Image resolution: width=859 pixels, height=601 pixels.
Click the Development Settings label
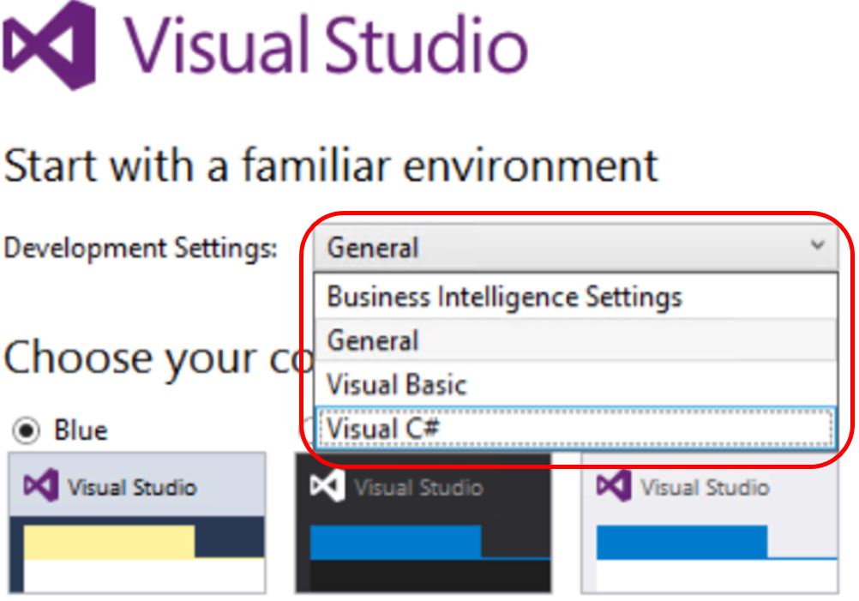pos(141,249)
